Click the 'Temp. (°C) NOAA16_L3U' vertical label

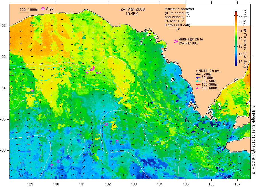pyautogui.click(x=245, y=48)
